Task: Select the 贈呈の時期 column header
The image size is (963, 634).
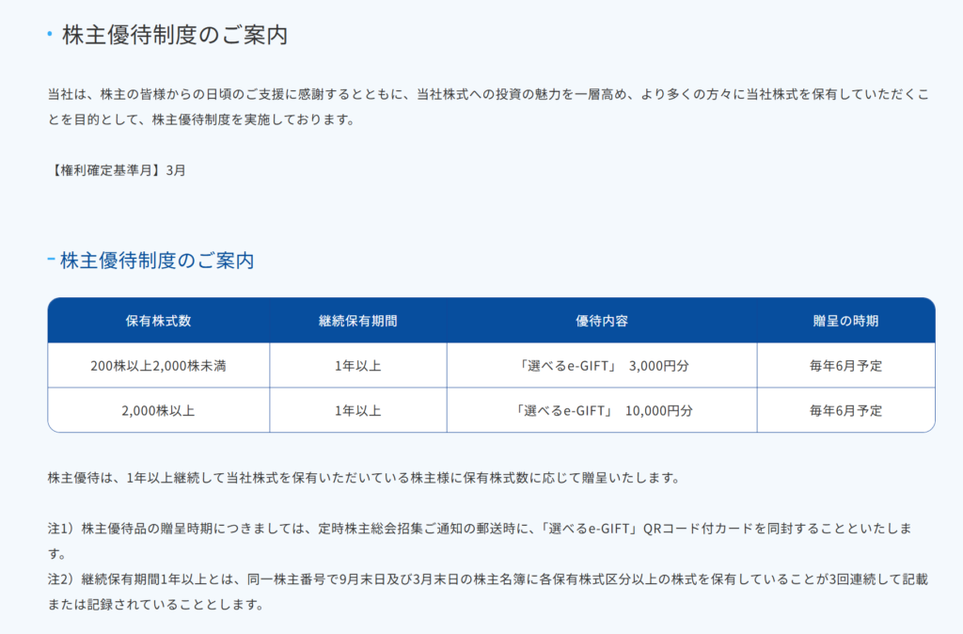Action: pyautogui.click(x=845, y=321)
